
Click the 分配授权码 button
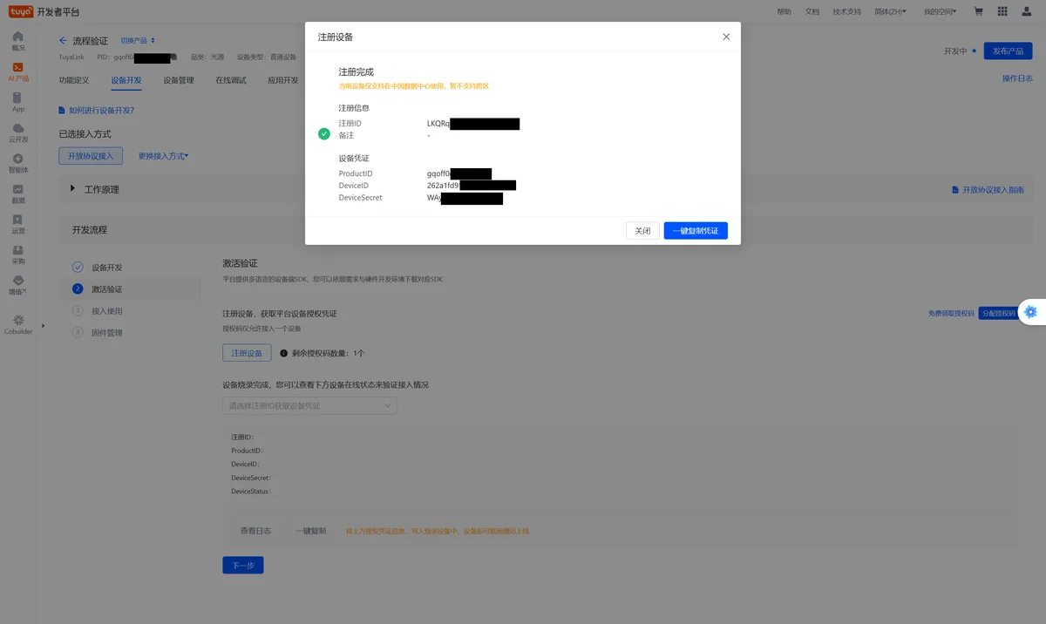click(998, 313)
